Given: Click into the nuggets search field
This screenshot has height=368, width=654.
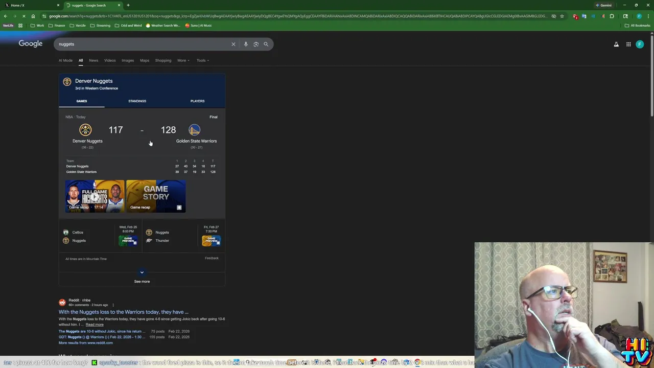Looking at the screenshot, I should (143, 44).
